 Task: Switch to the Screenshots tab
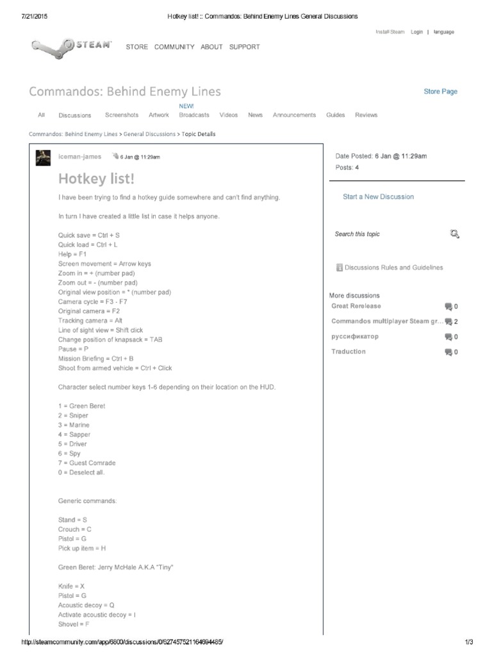pyautogui.click(x=122, y=115)
